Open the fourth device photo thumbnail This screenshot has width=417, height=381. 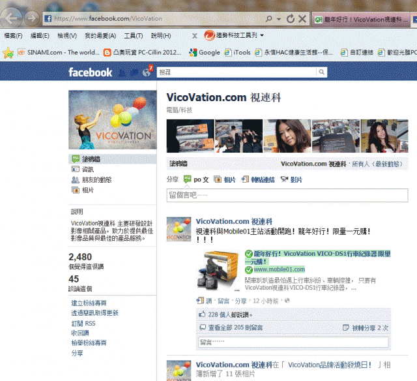(x=336, y=136)
